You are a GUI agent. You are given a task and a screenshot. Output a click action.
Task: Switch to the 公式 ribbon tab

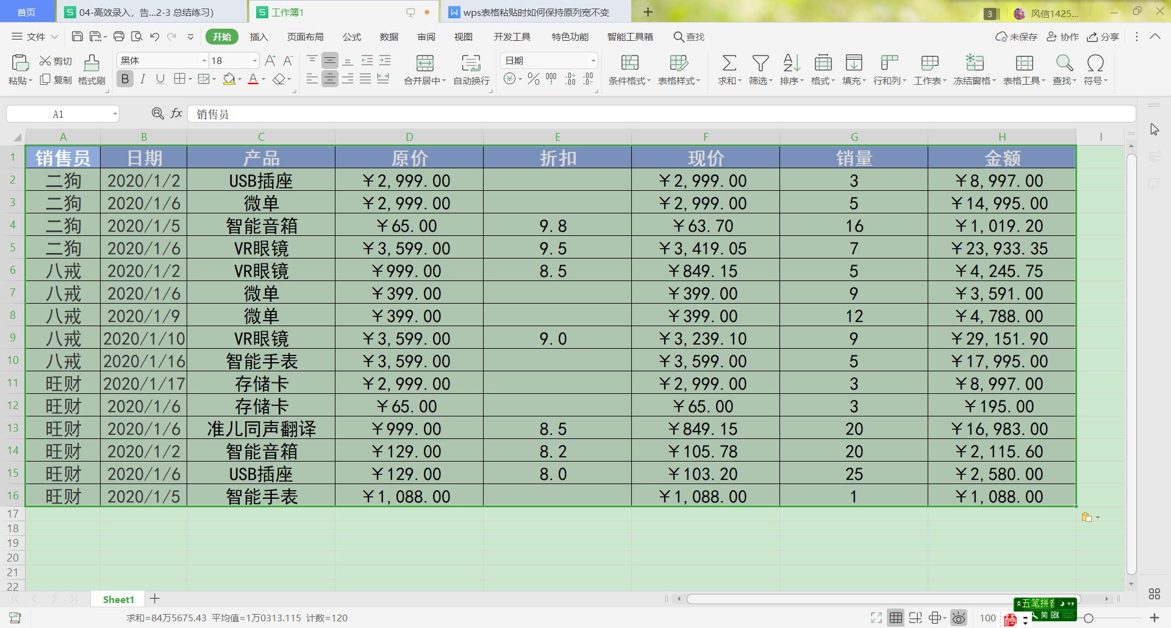click(351, 37)
